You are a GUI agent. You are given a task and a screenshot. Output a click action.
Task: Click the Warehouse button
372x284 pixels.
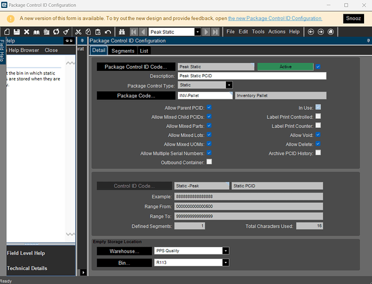coord(125,251)
